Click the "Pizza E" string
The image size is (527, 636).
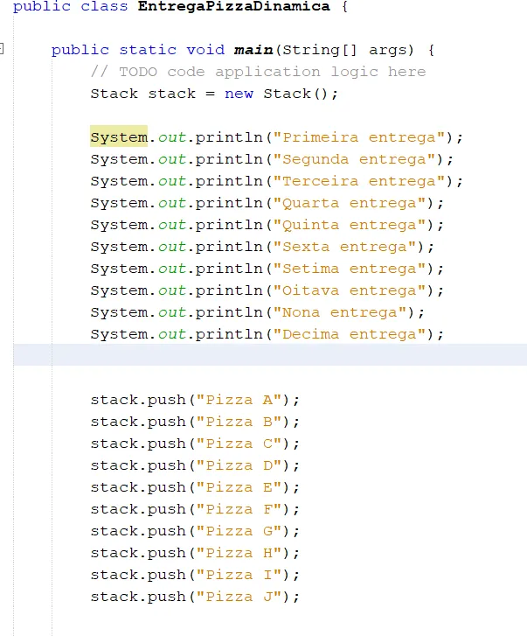point(239,487)
